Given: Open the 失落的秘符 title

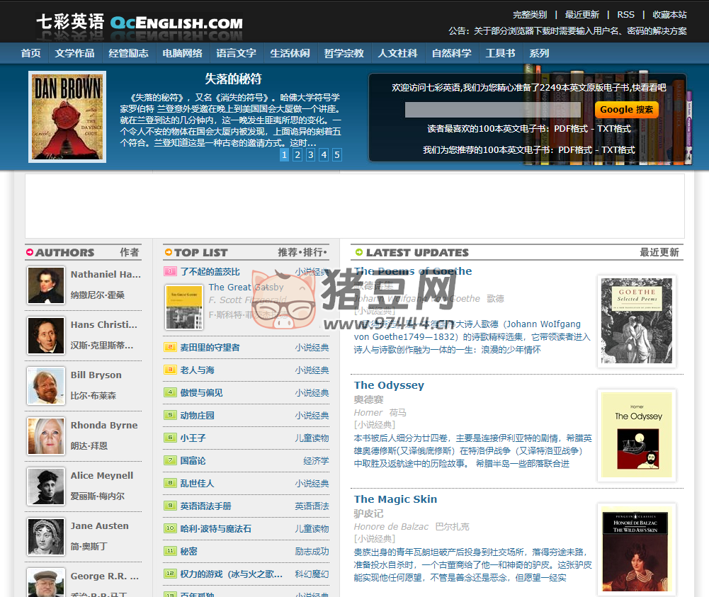Looking at the screenshot, I should click(233, 79).
